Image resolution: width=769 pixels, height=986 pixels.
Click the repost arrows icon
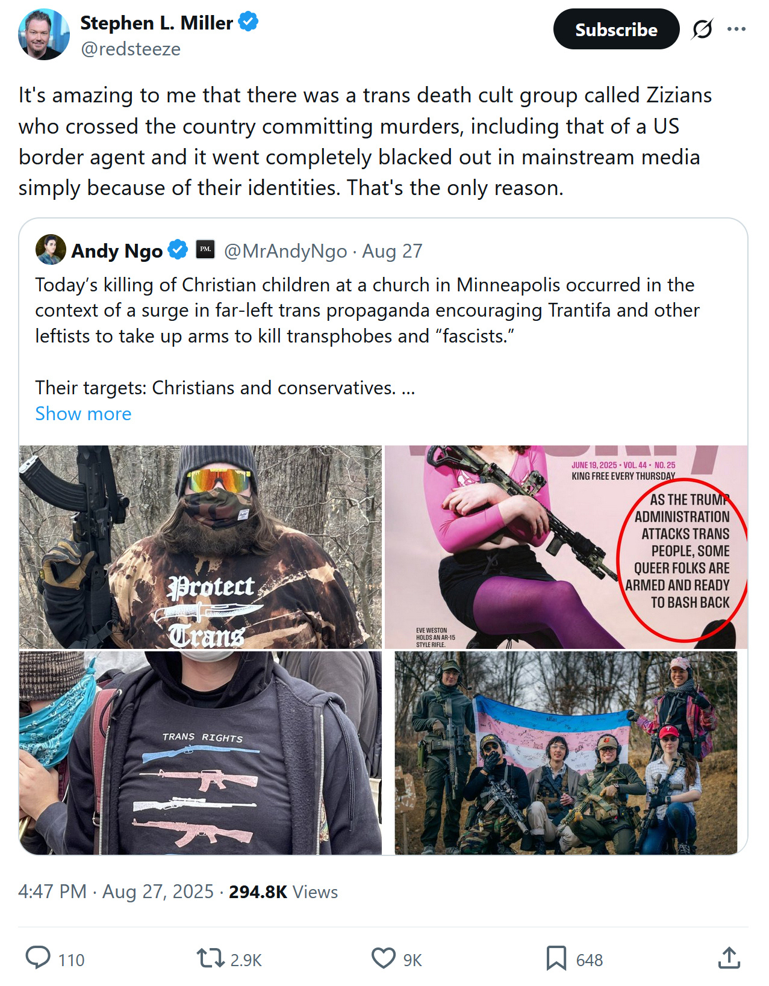pos(210,958)
